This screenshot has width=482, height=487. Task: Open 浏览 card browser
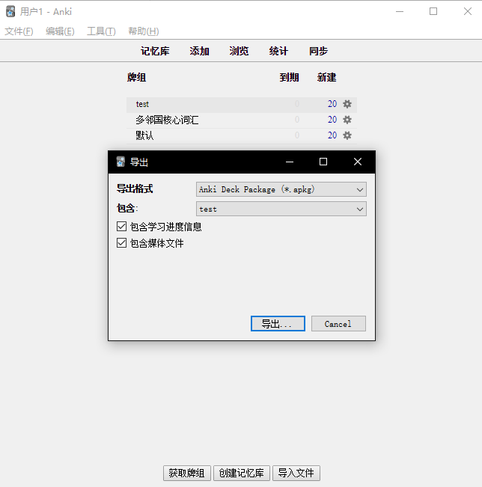pyautogui.click(x=239, y=51)
